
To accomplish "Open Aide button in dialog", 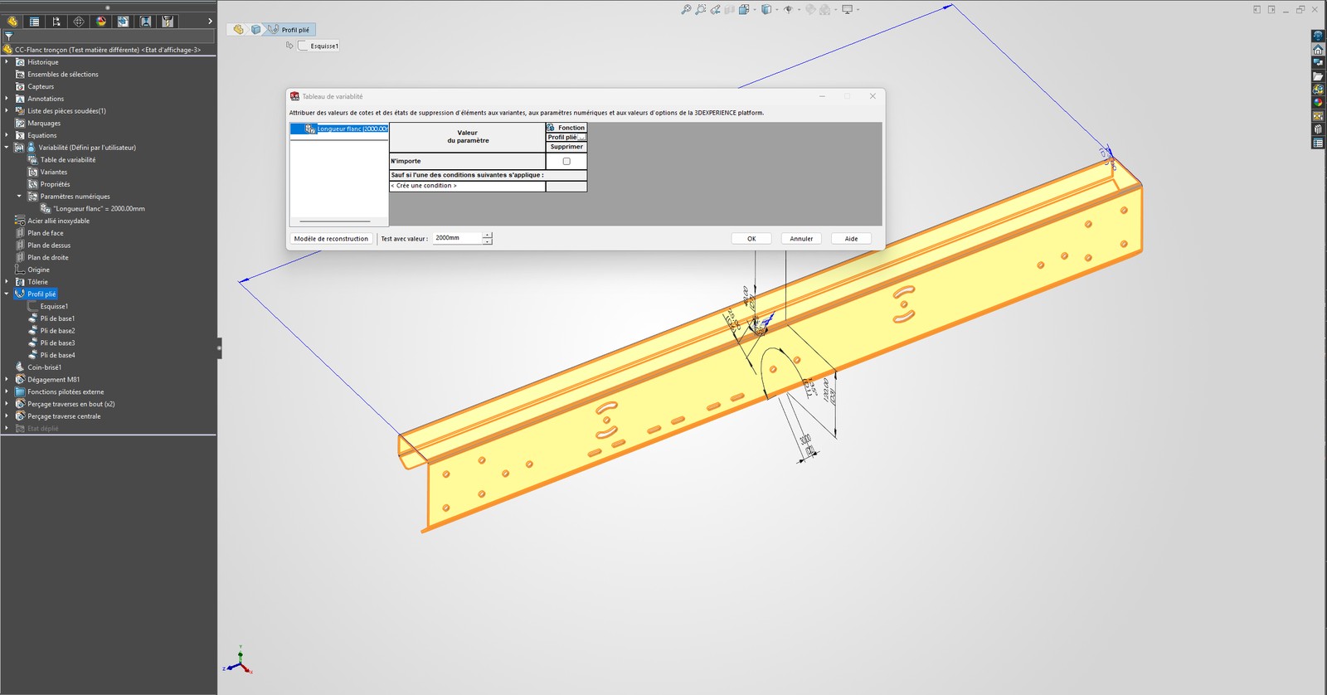I will pos(851,239).
